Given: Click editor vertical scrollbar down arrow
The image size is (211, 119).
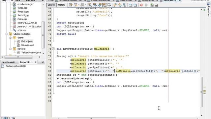Looking at the screenshot, I should 201,115.
